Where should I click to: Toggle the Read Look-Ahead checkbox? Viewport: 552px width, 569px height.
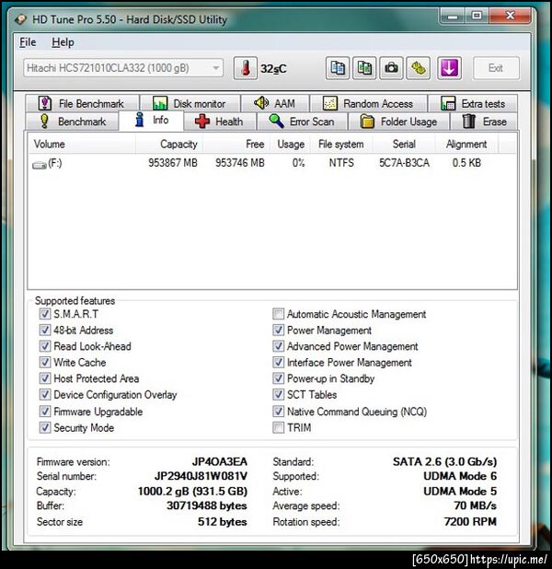[44, 346]
